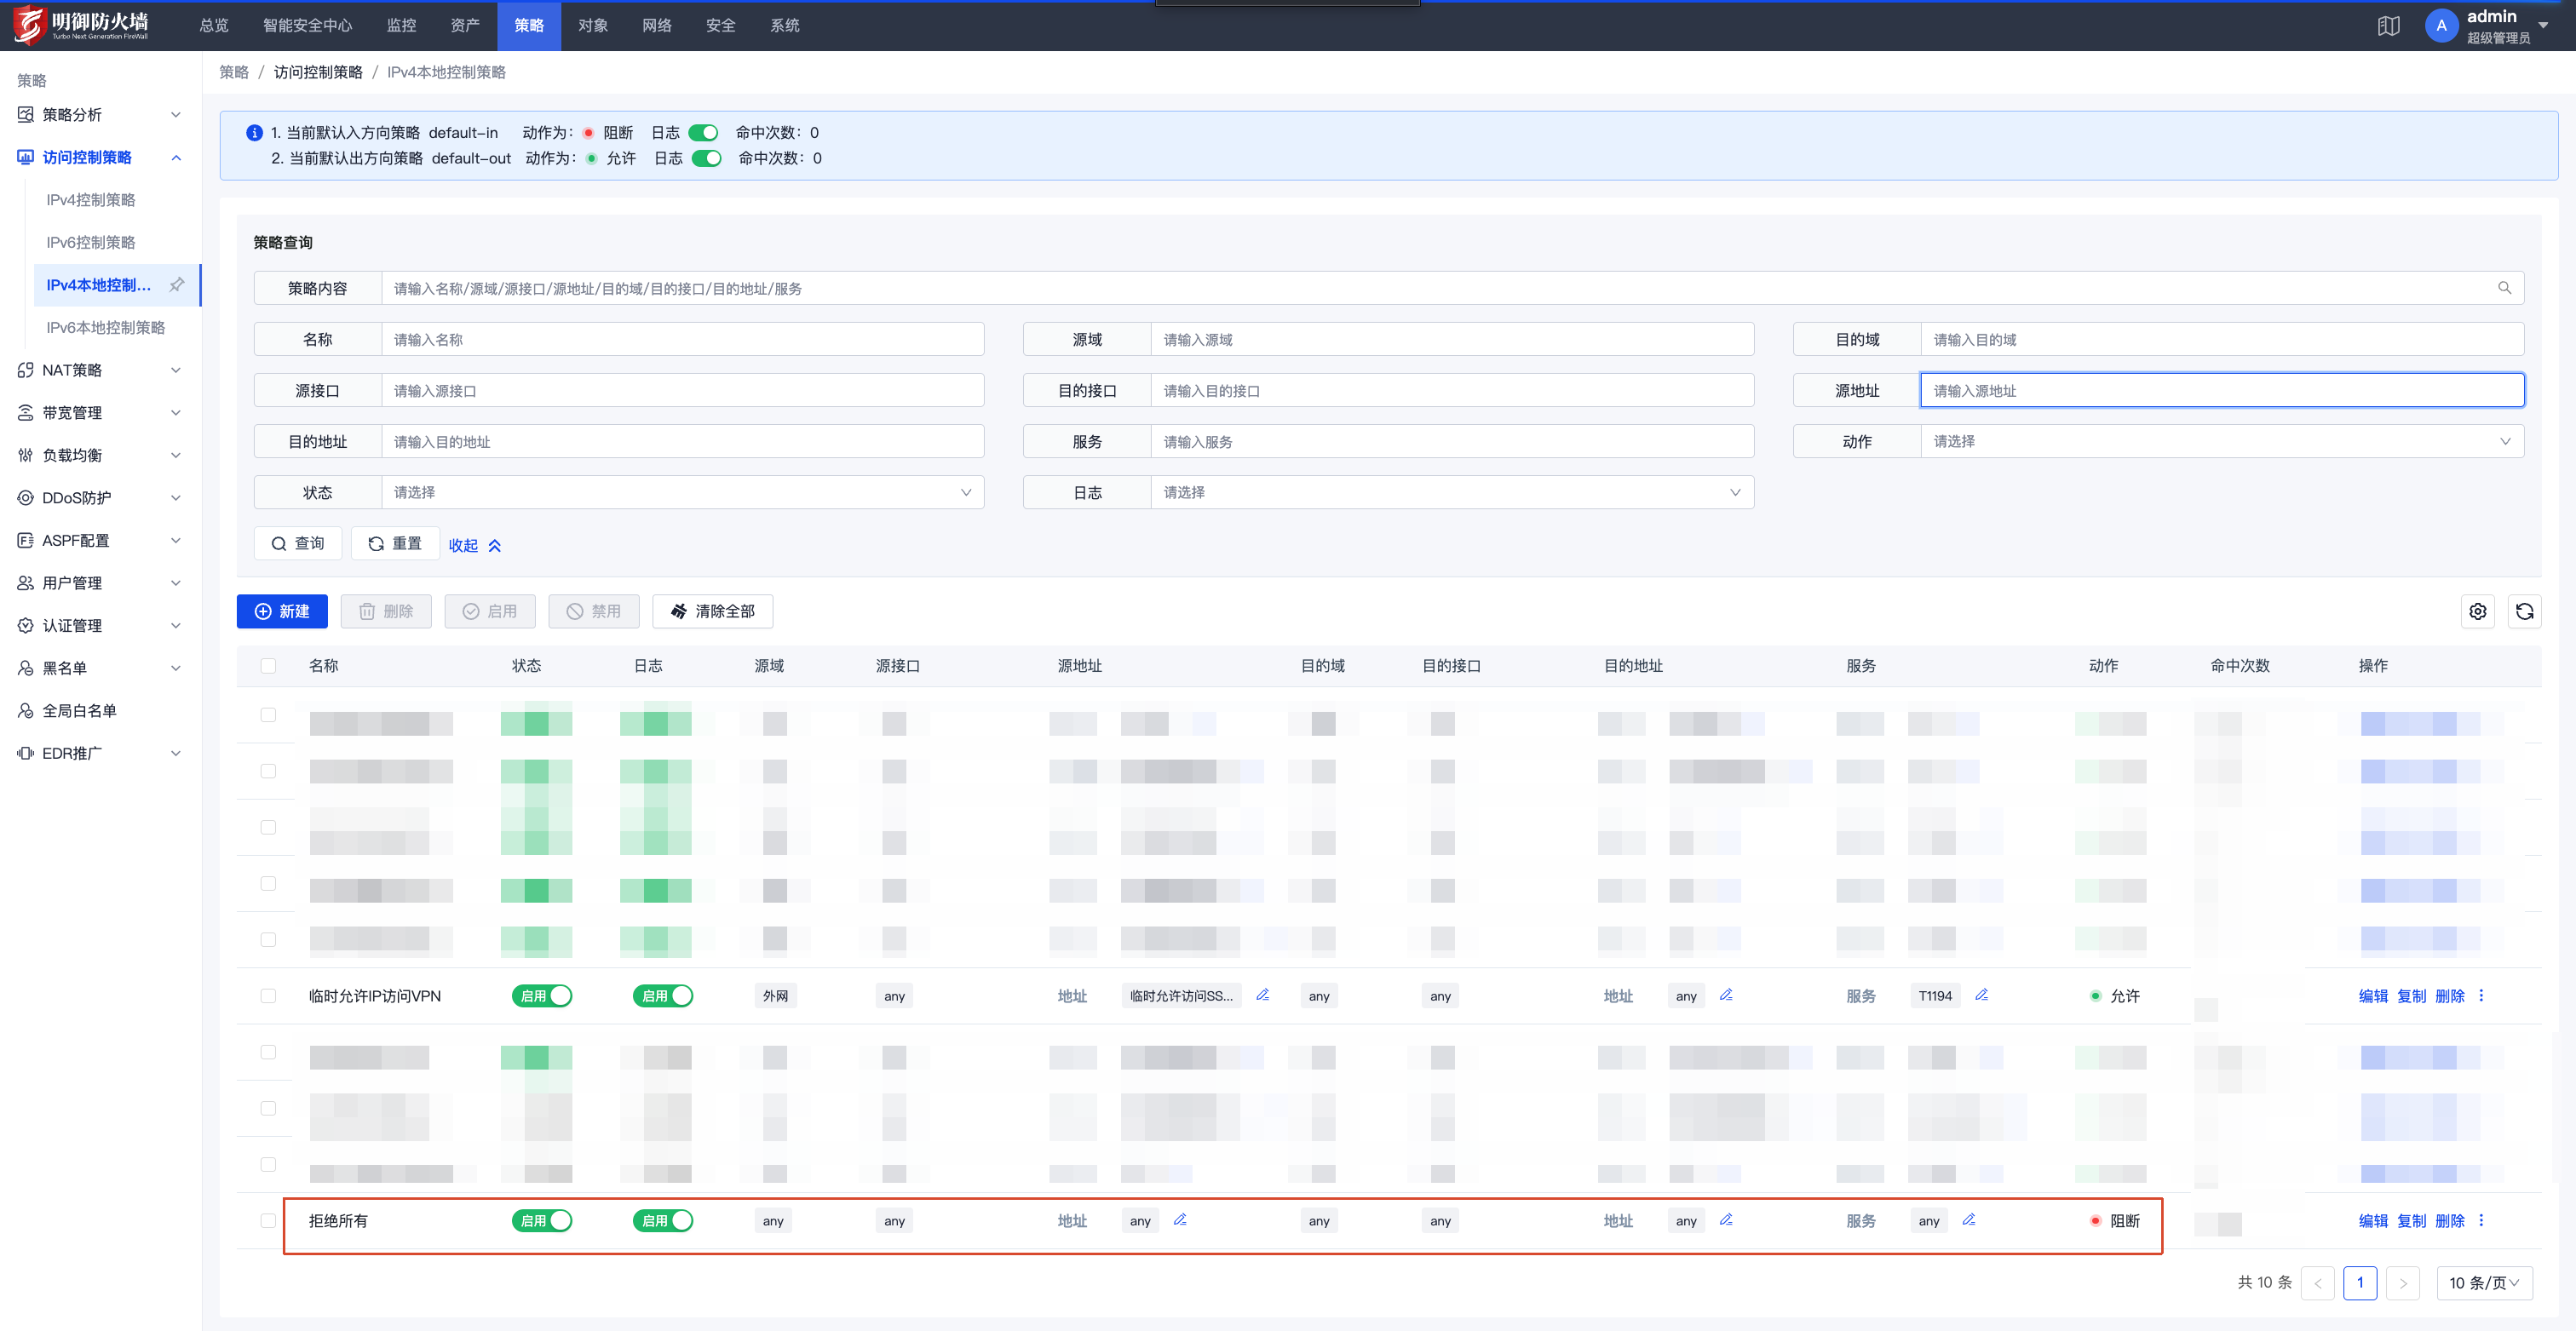This screenshot has height=1331, width=2576.
Task: Edit service pencil icon in 拒绝所有 row
Action: click(1968, 1219)
